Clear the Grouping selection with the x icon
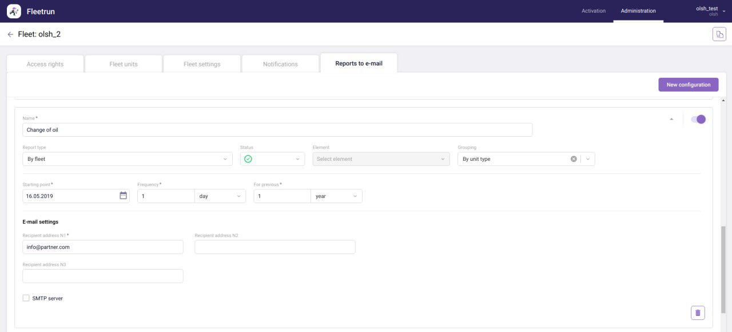This screenshot has width=732, height=332. pyautogui.click(x=574, y=159)
